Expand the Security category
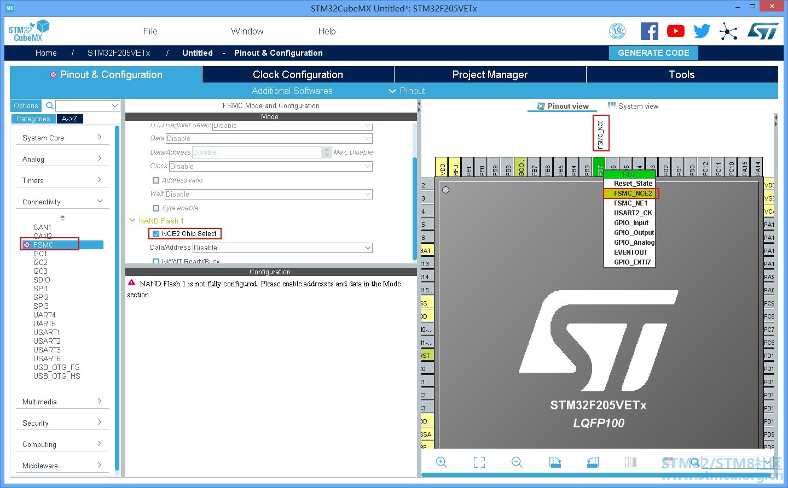 pos(62,423)
